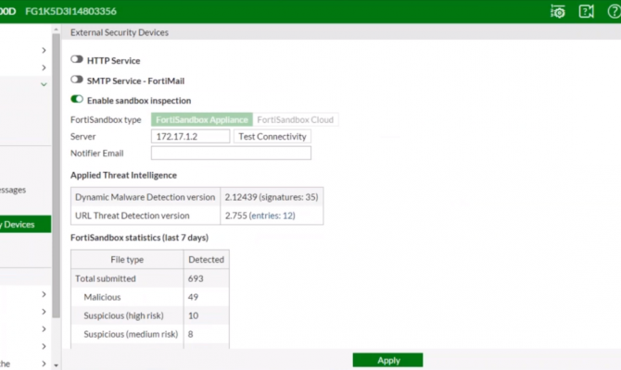Disable the Enable sandbox inspection toggle
This screenshot has width=621, height=370.
[x=77, y=99]
